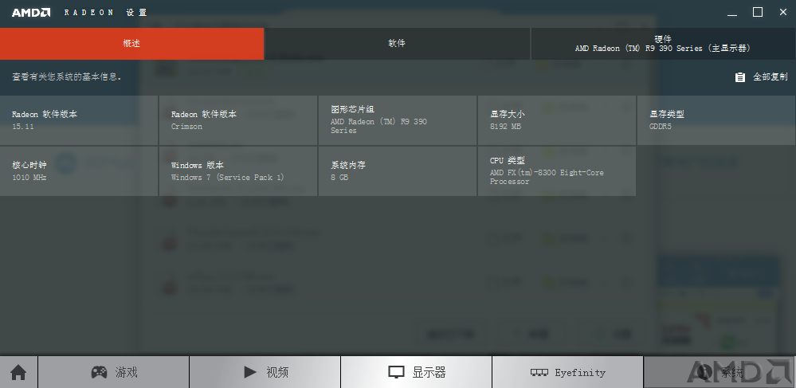796x388 pixels.
Task: Click the Eyefinity multi-display icon
Action: (x=539, y=372)
